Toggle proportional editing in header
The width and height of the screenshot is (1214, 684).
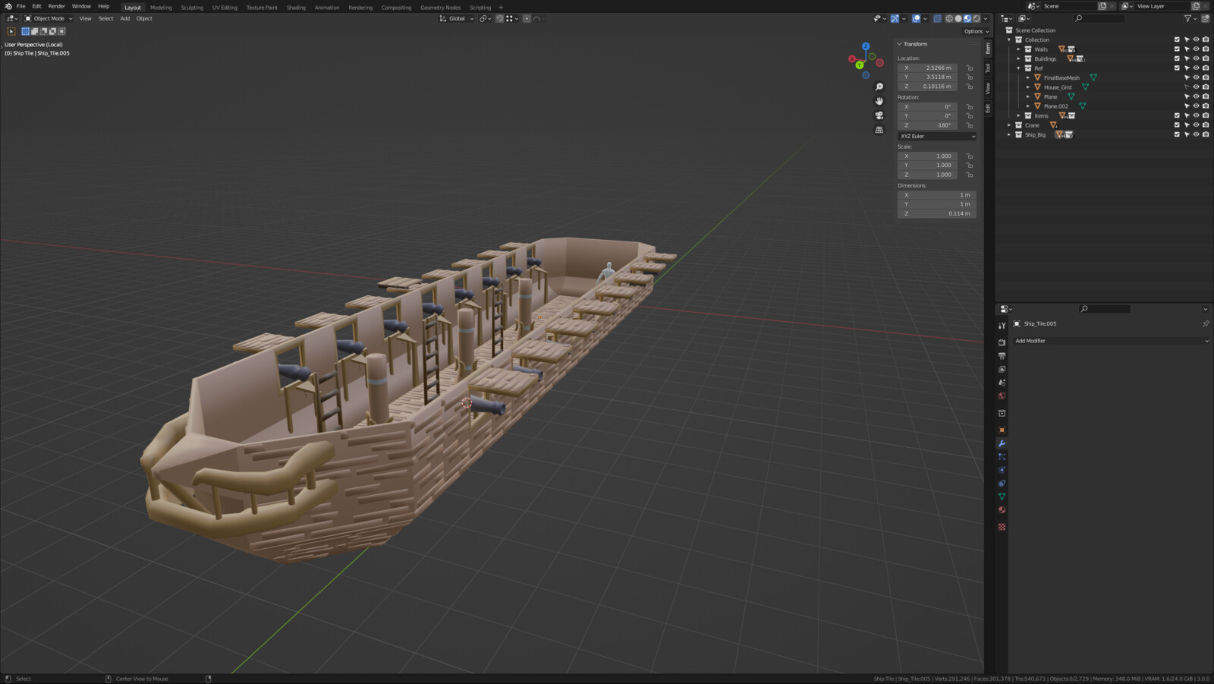pyautogui.click(x=527, y=18)
